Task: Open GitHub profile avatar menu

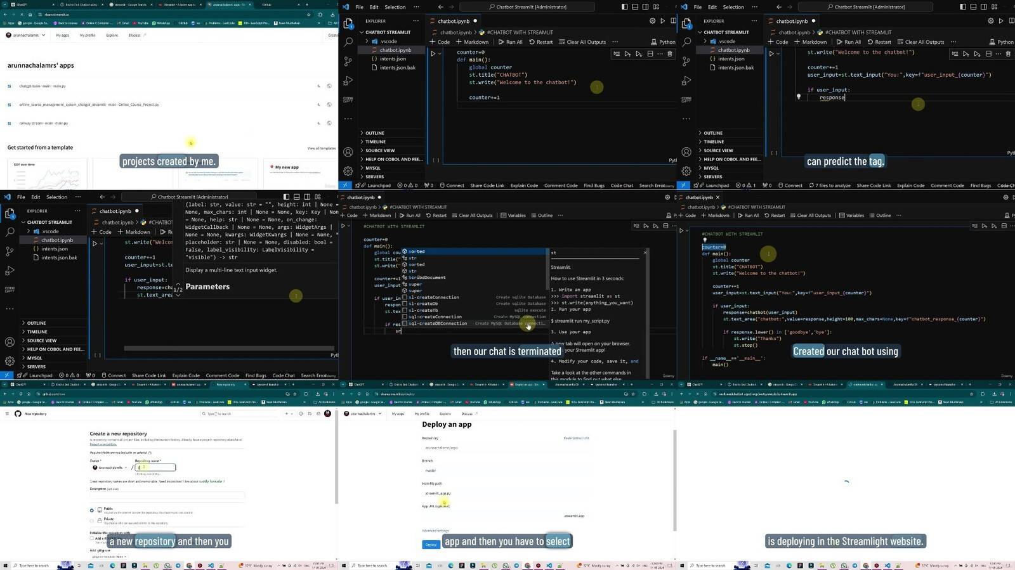Action: click(x=327, y=413)
